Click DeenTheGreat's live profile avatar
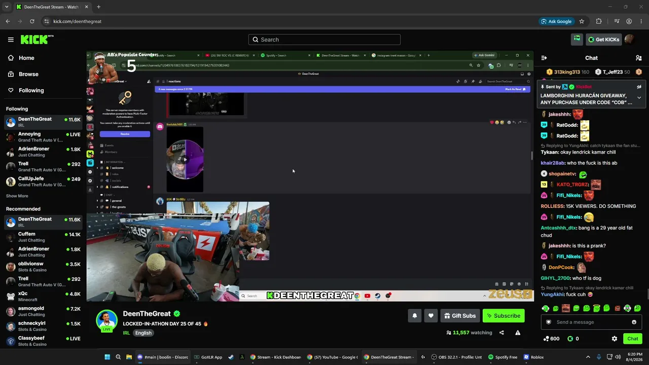The image size is (649, 365). [107, 320]
